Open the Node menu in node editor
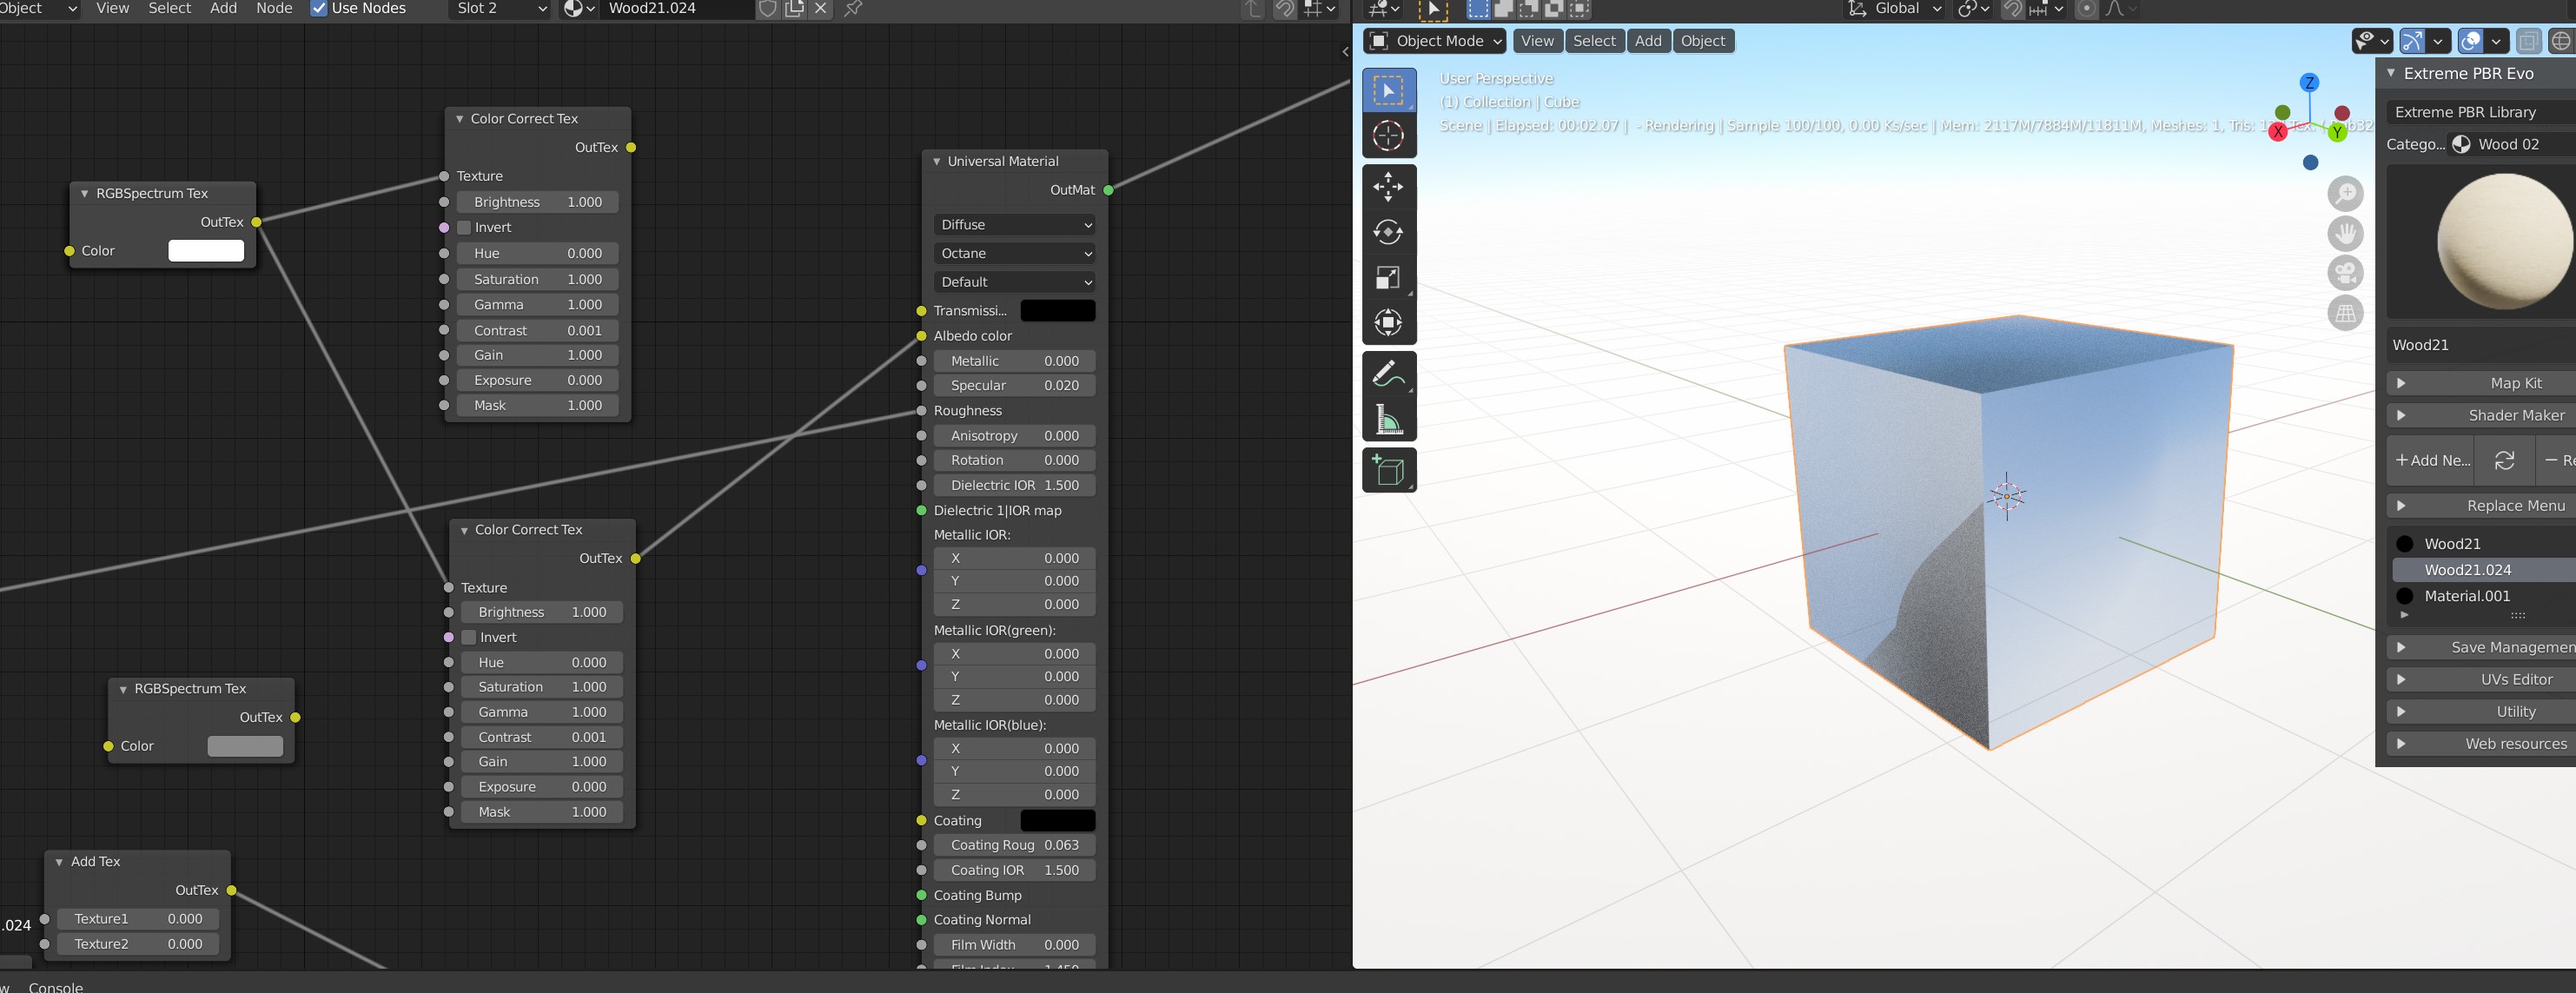Screen dimensions: 2576x993 (274, 9)
